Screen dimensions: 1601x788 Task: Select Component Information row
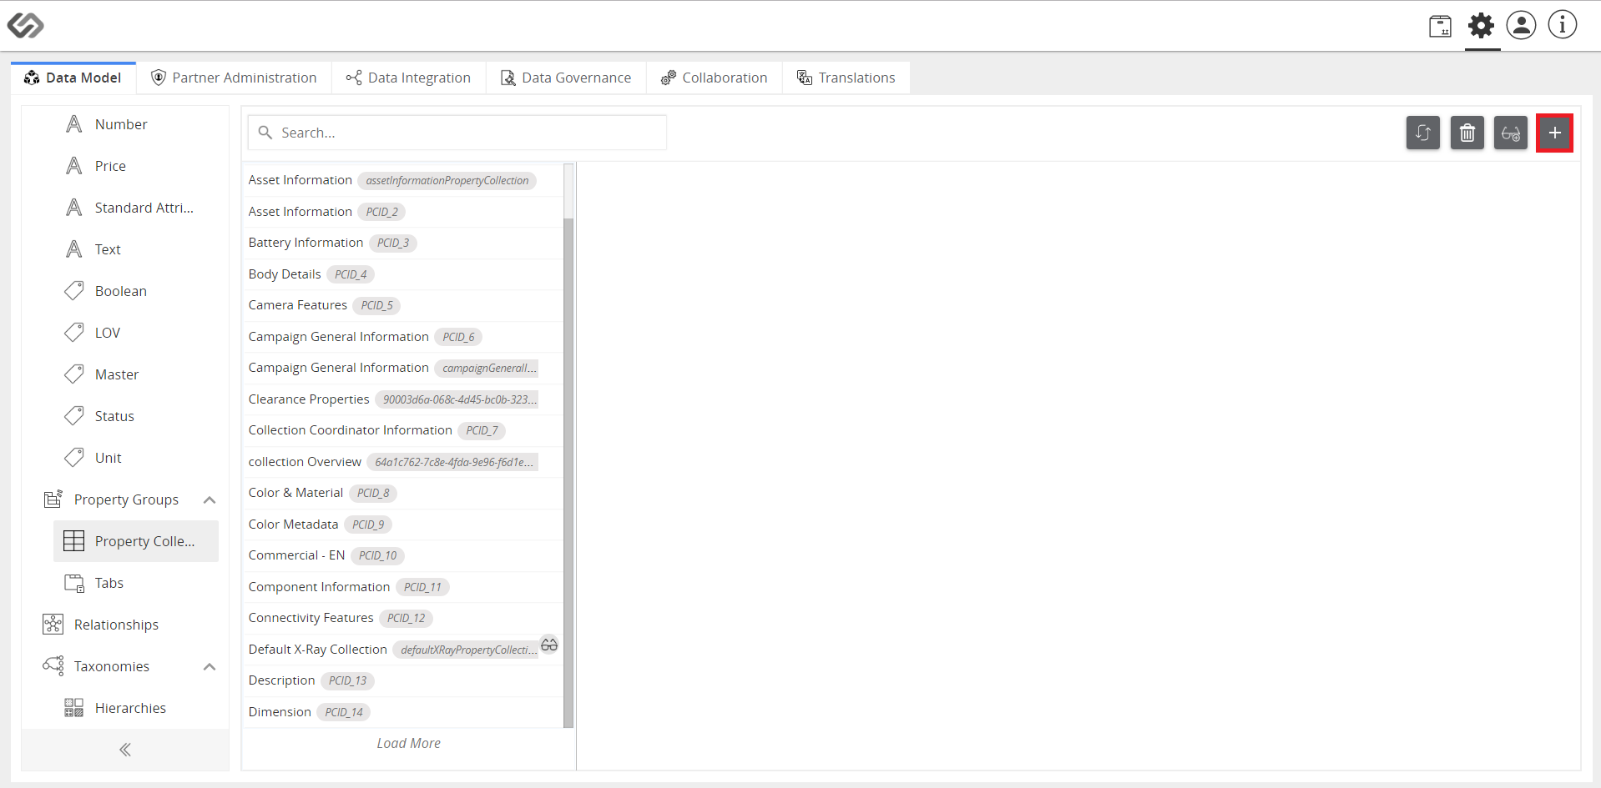pyautogui.click(x=403, y=587)
